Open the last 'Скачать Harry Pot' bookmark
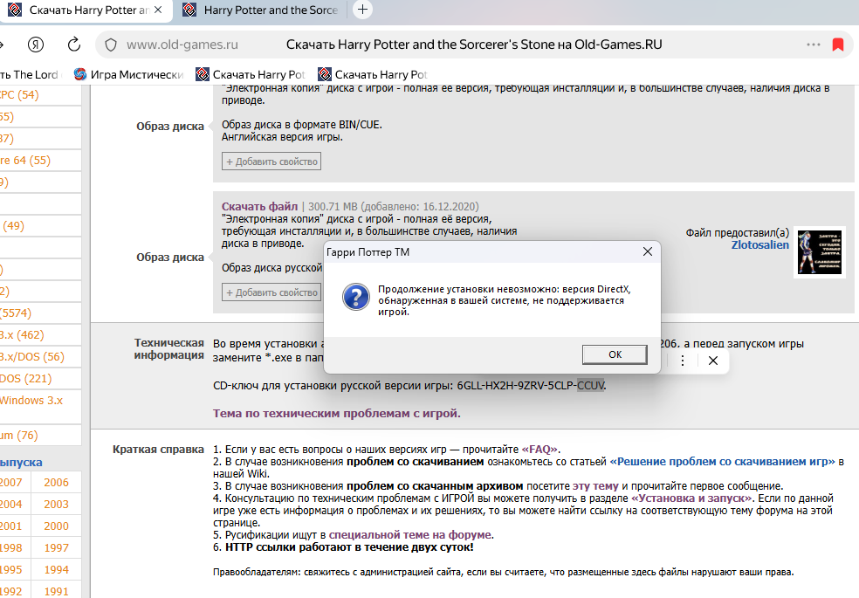The height and width of the screenshot is (598, 859). point(373,74)
